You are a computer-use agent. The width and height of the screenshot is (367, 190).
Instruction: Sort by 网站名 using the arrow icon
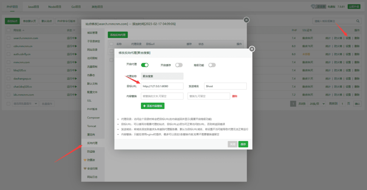pos(23,30)
